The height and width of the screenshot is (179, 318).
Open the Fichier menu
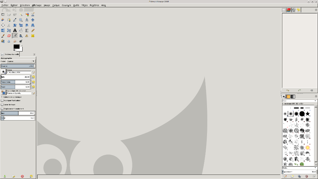[5, 5]
